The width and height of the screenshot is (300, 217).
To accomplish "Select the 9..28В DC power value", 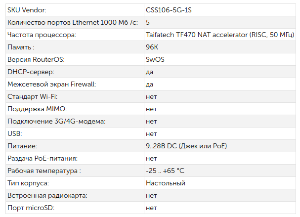I will pyautogui.click(x=186, y=146).
